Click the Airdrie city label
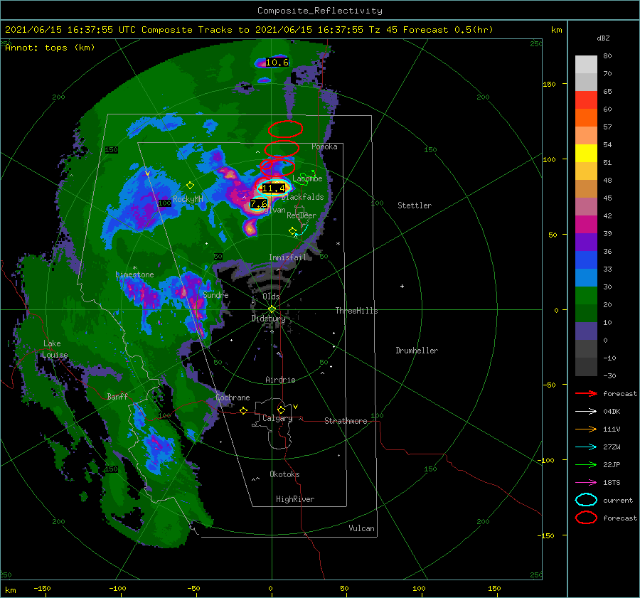The image size is (640, 598). pos(280,380)
